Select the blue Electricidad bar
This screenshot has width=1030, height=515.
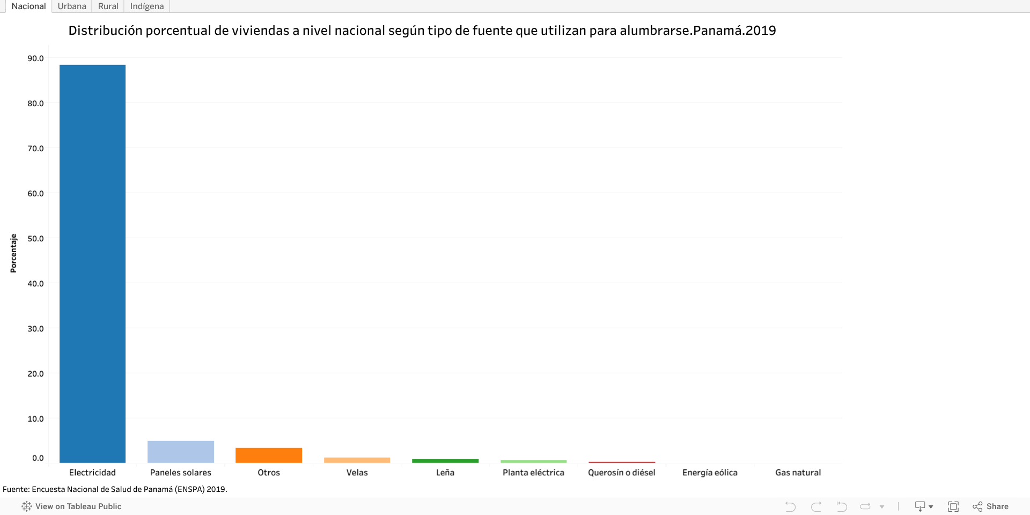92,263
